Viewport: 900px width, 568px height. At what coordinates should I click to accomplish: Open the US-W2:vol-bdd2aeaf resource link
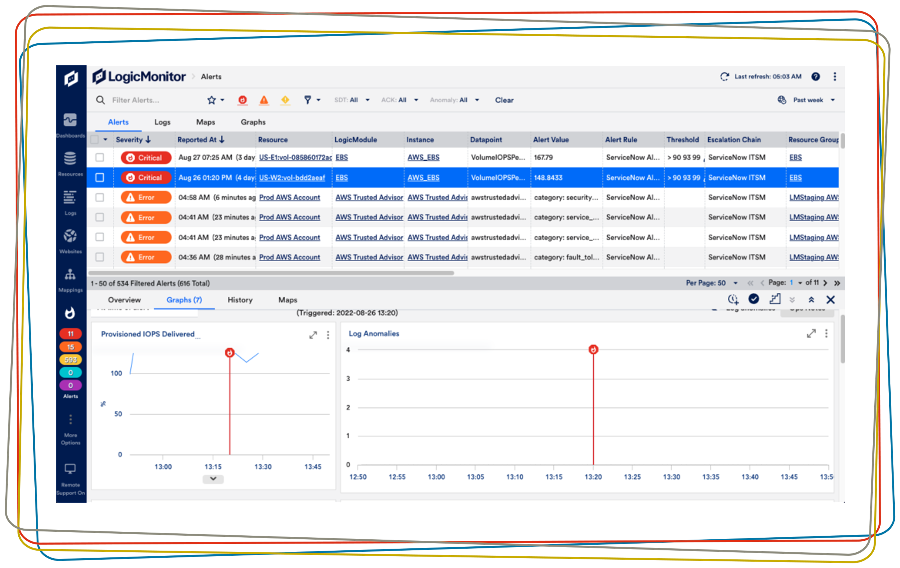[x=292, y=178]
